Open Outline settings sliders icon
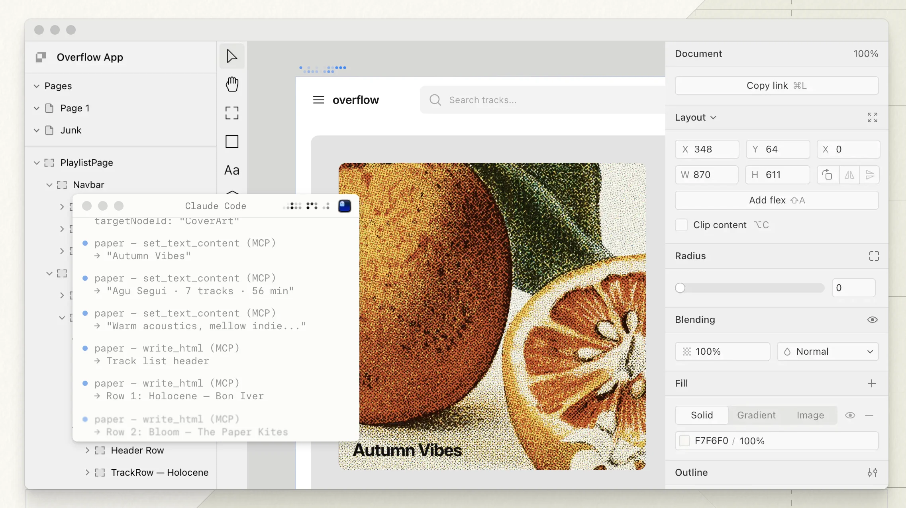Image resolution: width=906 pixels, height=508 pixels. 873,473
